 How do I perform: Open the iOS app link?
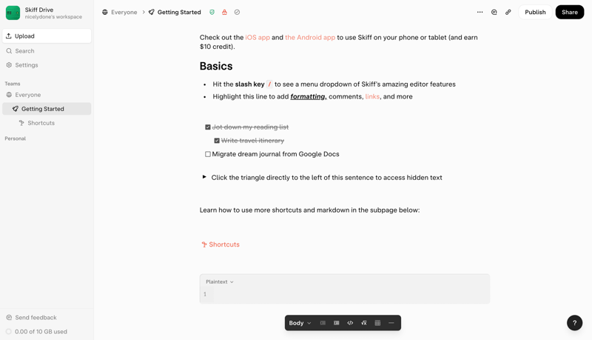pos(258,37)
